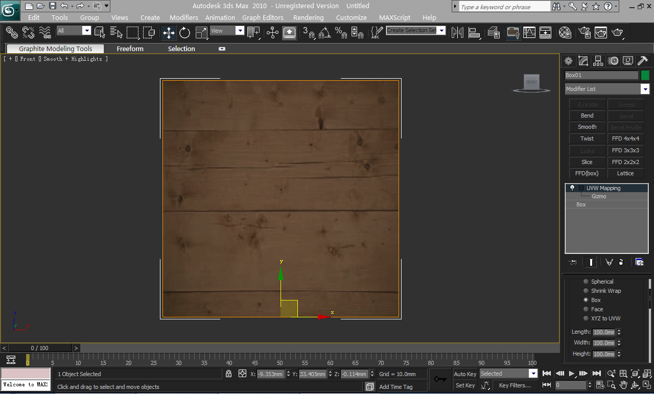Switch to the Utilities command panel
The width and height of the screenshot is (654, 394).
643,61
